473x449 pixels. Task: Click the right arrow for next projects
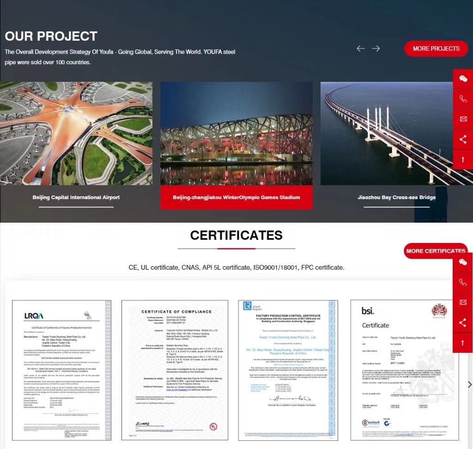[376, 49]
